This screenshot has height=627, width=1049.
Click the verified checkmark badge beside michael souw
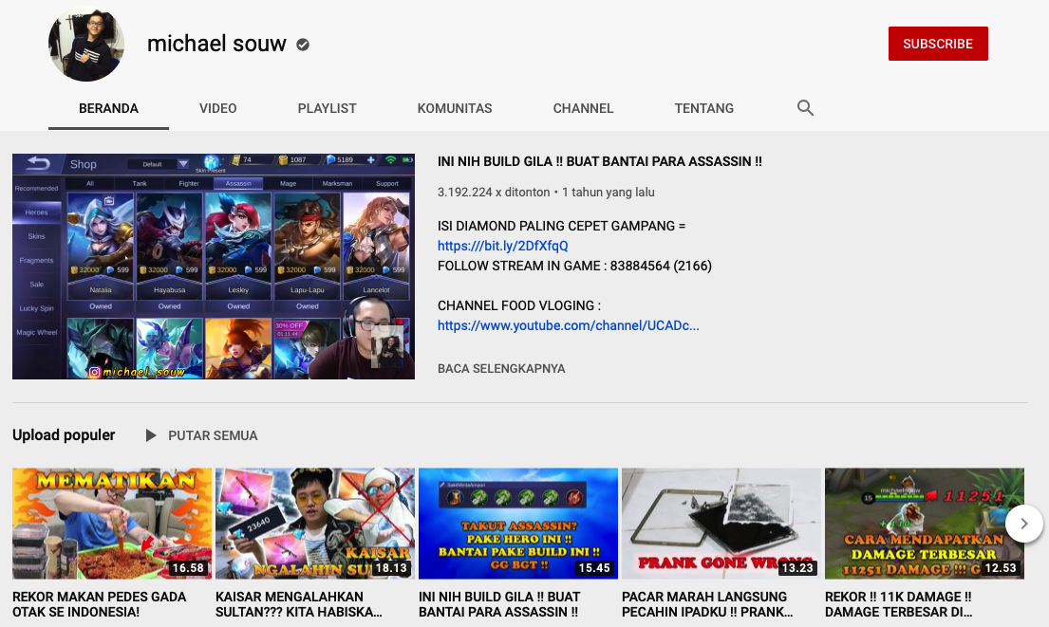(303, 45)
